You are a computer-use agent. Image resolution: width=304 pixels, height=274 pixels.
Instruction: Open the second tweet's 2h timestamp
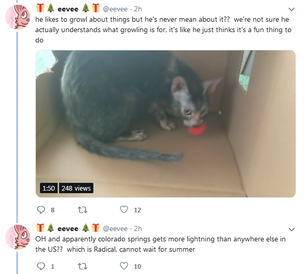pos(138,229)
